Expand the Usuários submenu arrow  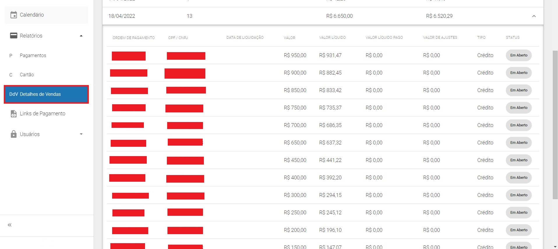point(81,134)
